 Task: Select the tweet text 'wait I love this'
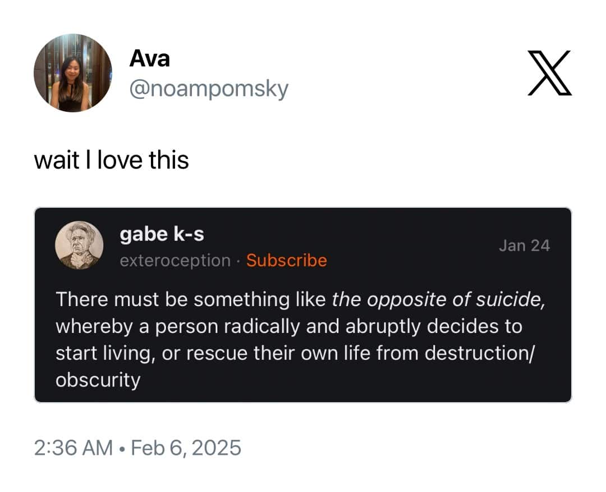click(112, 160)
